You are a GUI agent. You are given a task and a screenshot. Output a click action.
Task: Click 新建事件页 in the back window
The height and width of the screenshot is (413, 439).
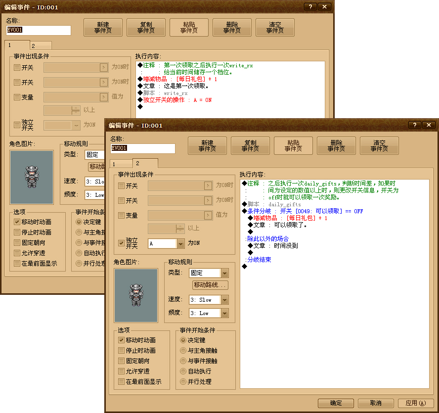click(103, 28)
